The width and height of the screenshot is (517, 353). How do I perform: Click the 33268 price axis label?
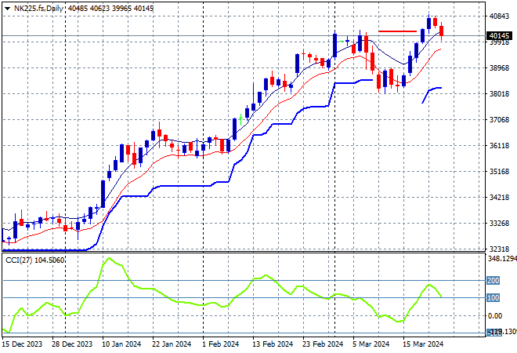[499, 224]
